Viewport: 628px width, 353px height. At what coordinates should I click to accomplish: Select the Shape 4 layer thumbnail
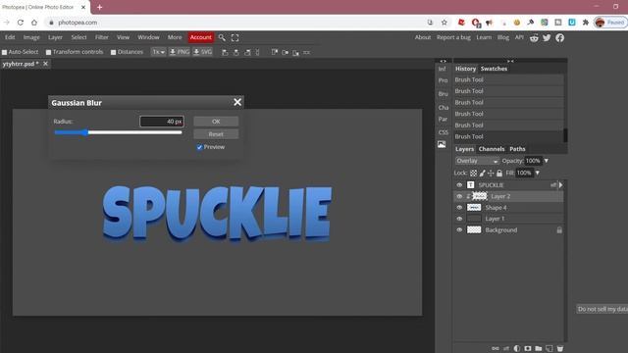[474, 207]
